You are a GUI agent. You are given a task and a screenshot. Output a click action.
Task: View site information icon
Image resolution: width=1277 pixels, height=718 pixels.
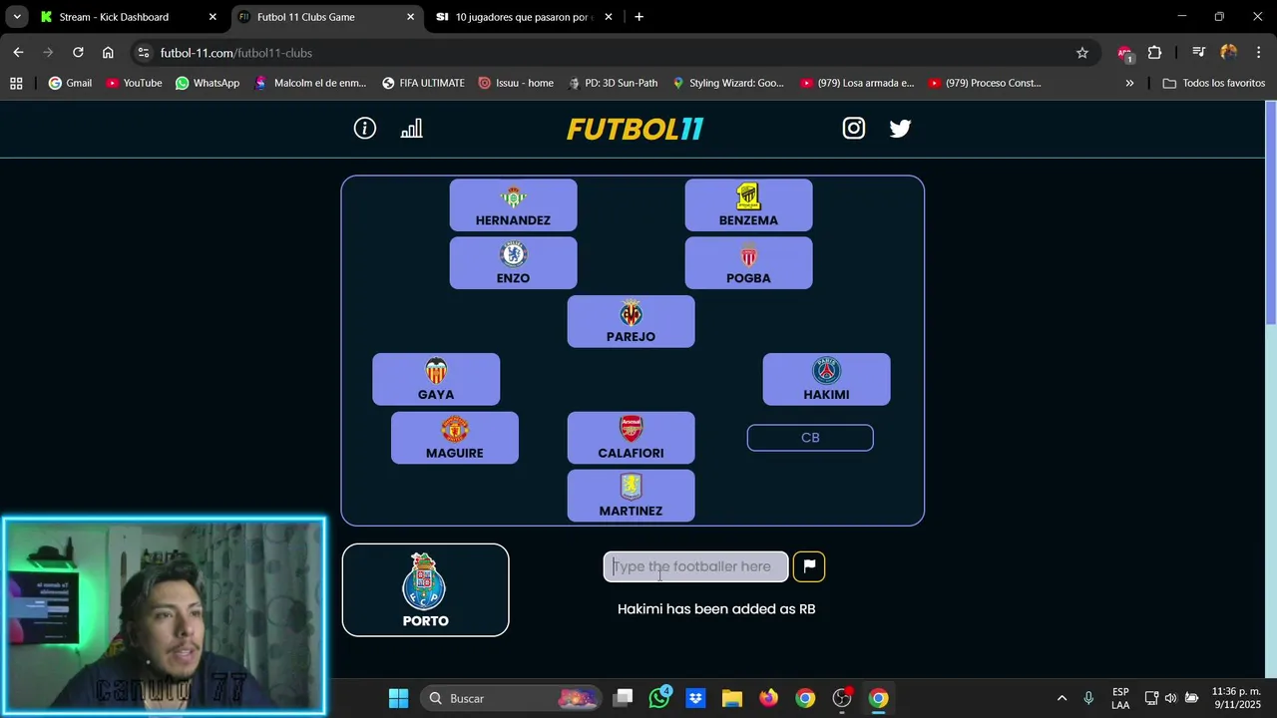pos(144,53)
